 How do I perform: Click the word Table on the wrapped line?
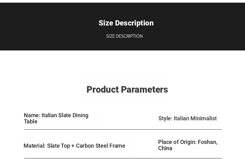[31, 122]
